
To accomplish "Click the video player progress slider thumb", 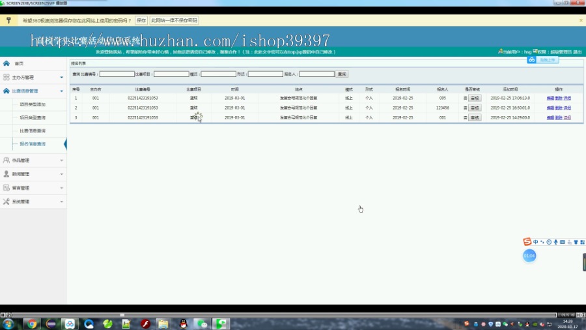I will 122,315.
